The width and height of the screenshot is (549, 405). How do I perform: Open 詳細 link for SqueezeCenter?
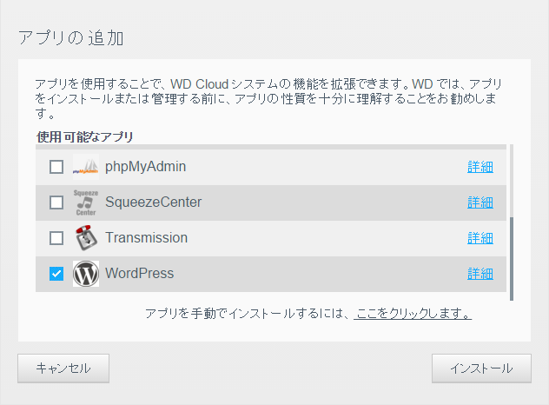[480, 202]
